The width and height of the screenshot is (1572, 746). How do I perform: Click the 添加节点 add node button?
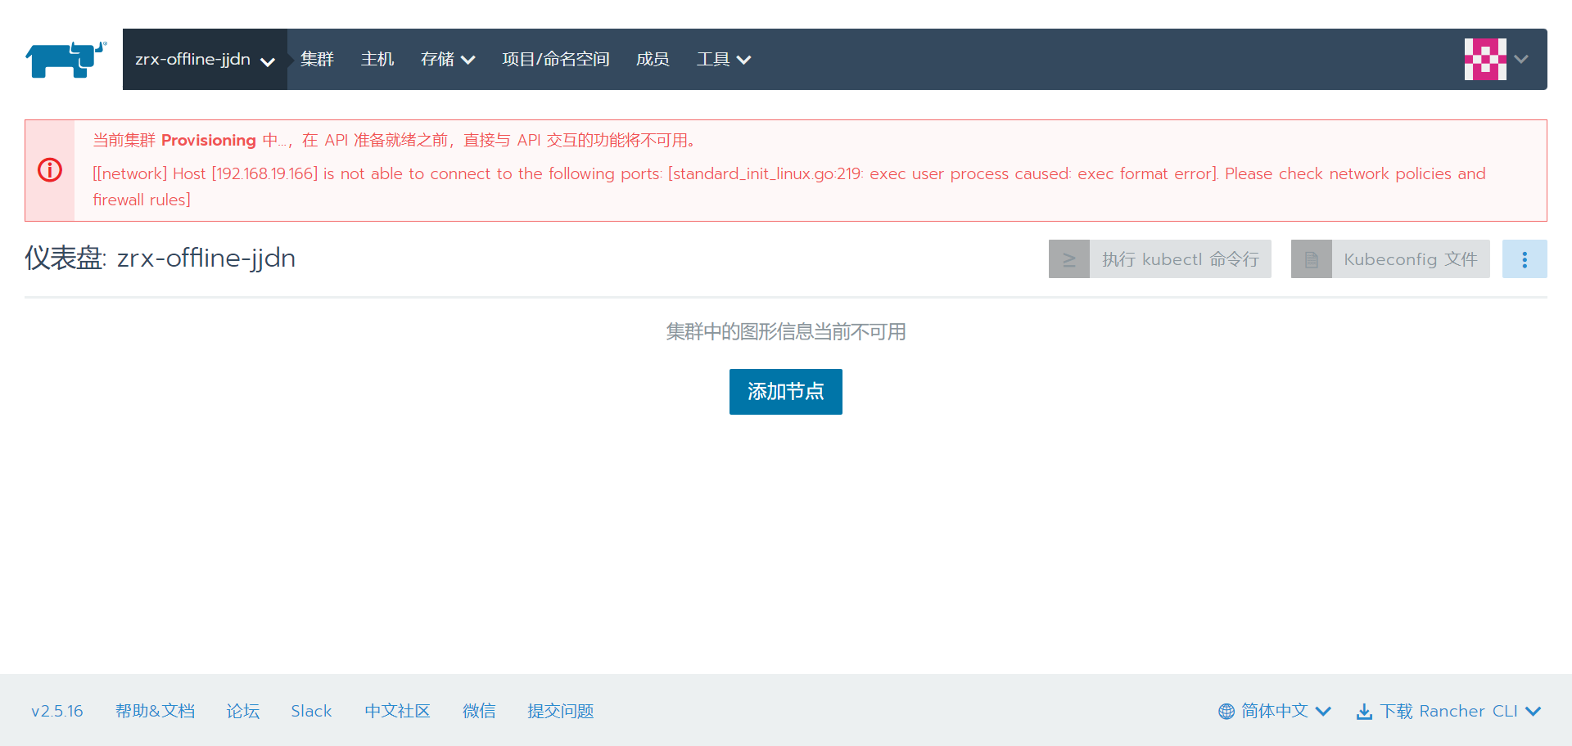(785, 392)
